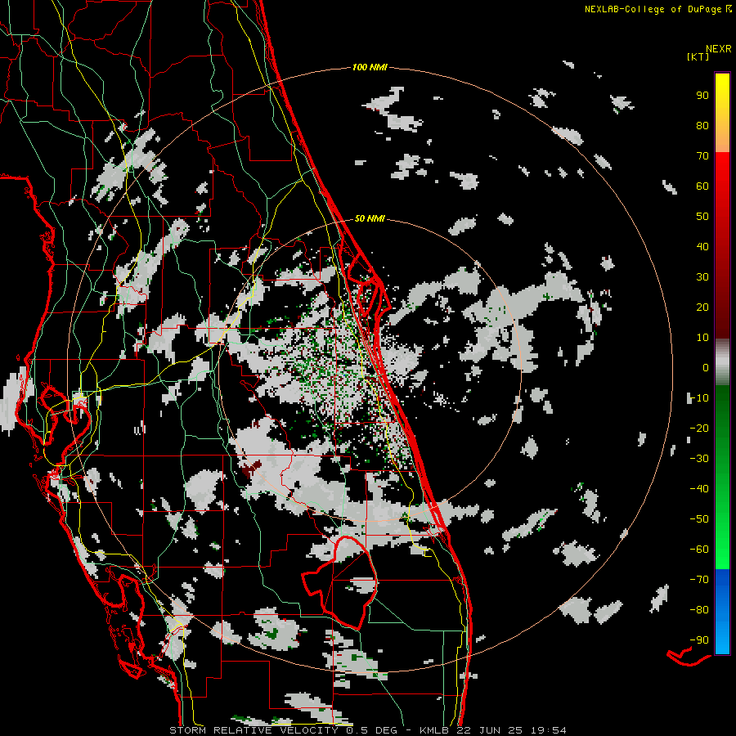Screen dimensions: 736x736
Task: Click the -70 knot scale label
Action: [x=699, y=580]
